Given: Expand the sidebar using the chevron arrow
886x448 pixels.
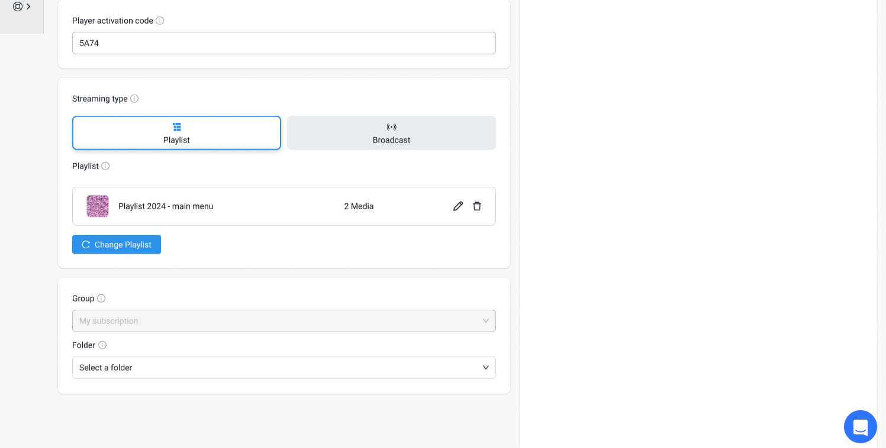Looking at the screenshot, I should [x=28, y=7].
